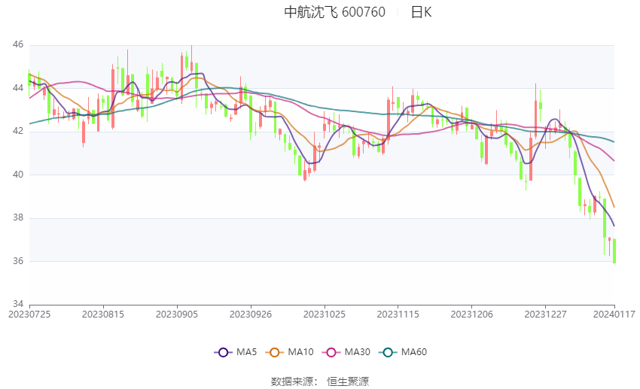This screenshot has width=640, height=389.
Task: Hide the MA30 line via legend
Action: [346, 352]
